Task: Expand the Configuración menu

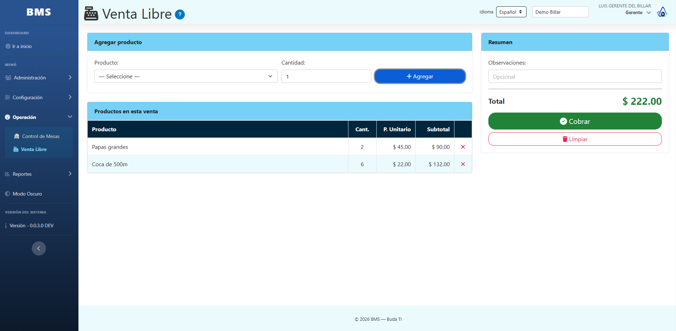Action: pyautogui.click(x=39, y=97)
